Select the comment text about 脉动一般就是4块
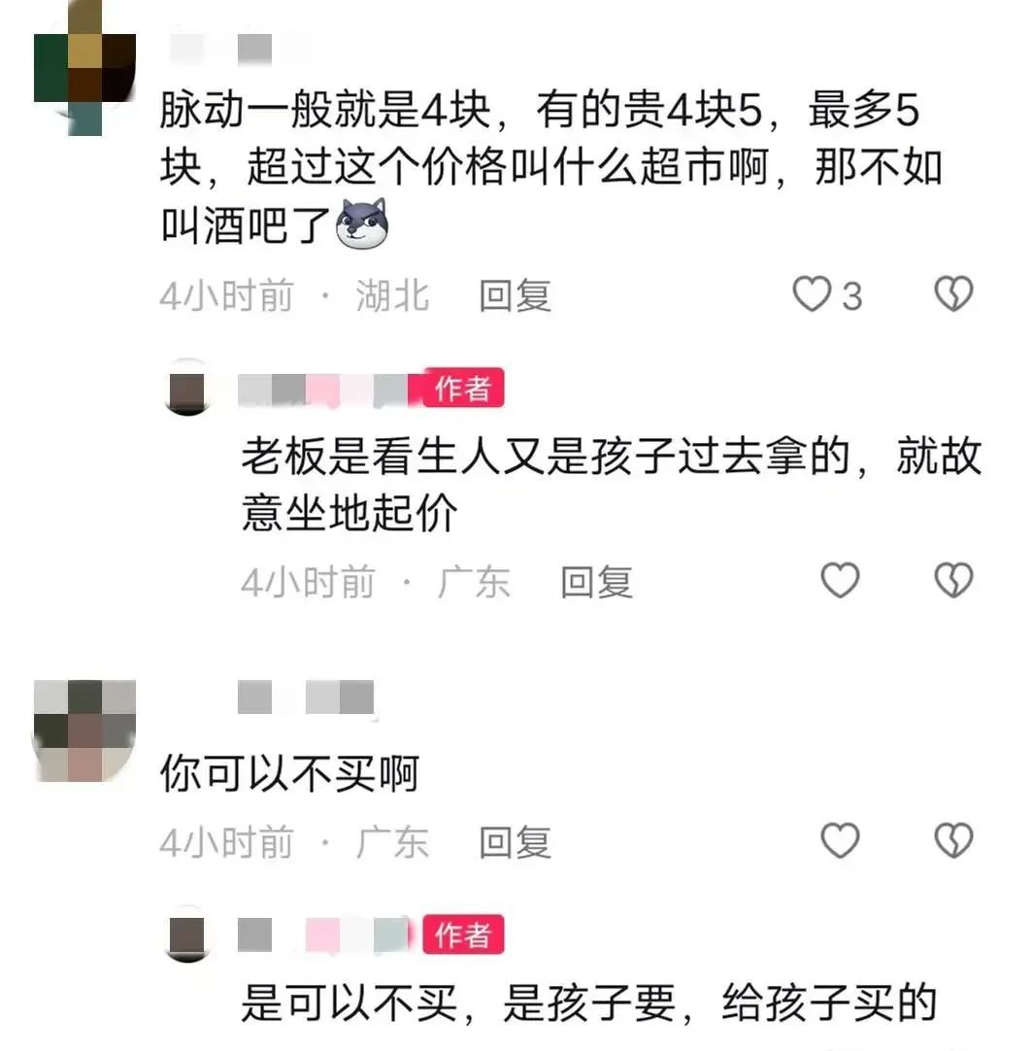The width and height of the screenshot is (1032, 1051). (551, 168)
